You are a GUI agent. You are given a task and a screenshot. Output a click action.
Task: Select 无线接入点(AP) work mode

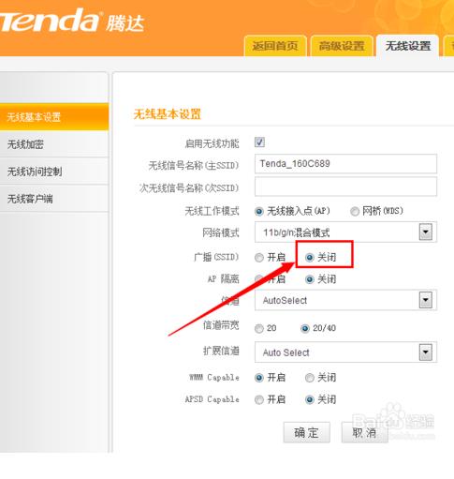(x=259, y=212)
